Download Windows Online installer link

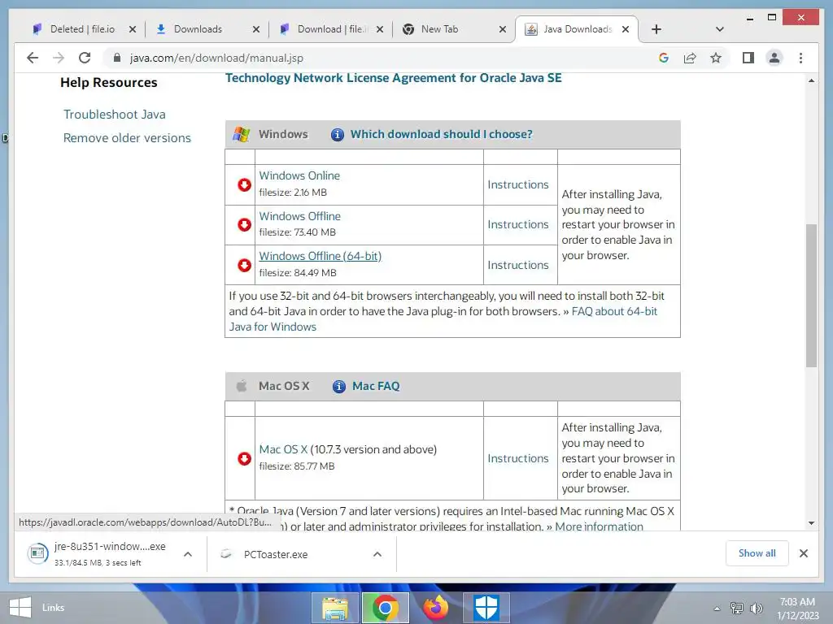pos(299,175)
